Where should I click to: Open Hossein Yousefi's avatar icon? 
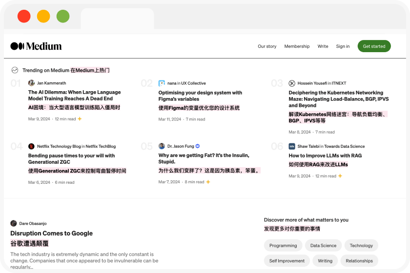click(292, 83)
